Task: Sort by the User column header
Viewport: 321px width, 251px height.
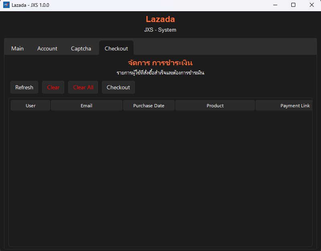Action: pos(30,106)
